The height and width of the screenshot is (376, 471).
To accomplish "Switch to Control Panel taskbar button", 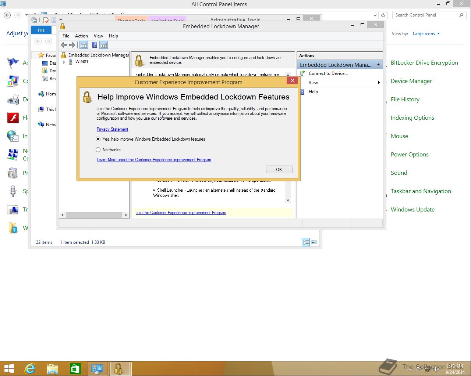I will pos(98,369).
